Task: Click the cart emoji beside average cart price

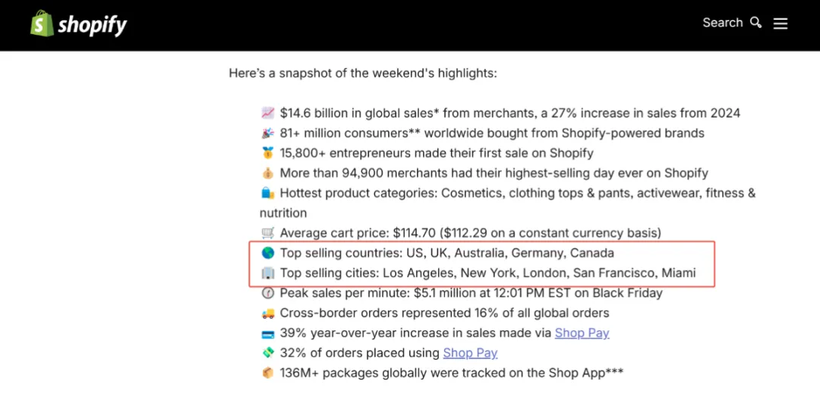Action: (268, 233)
